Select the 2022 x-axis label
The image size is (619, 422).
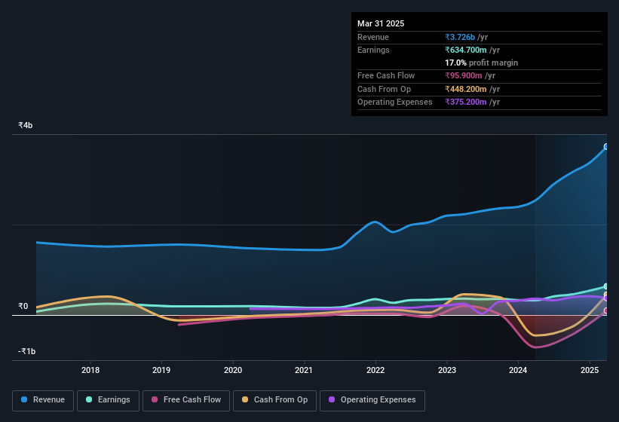375,370
